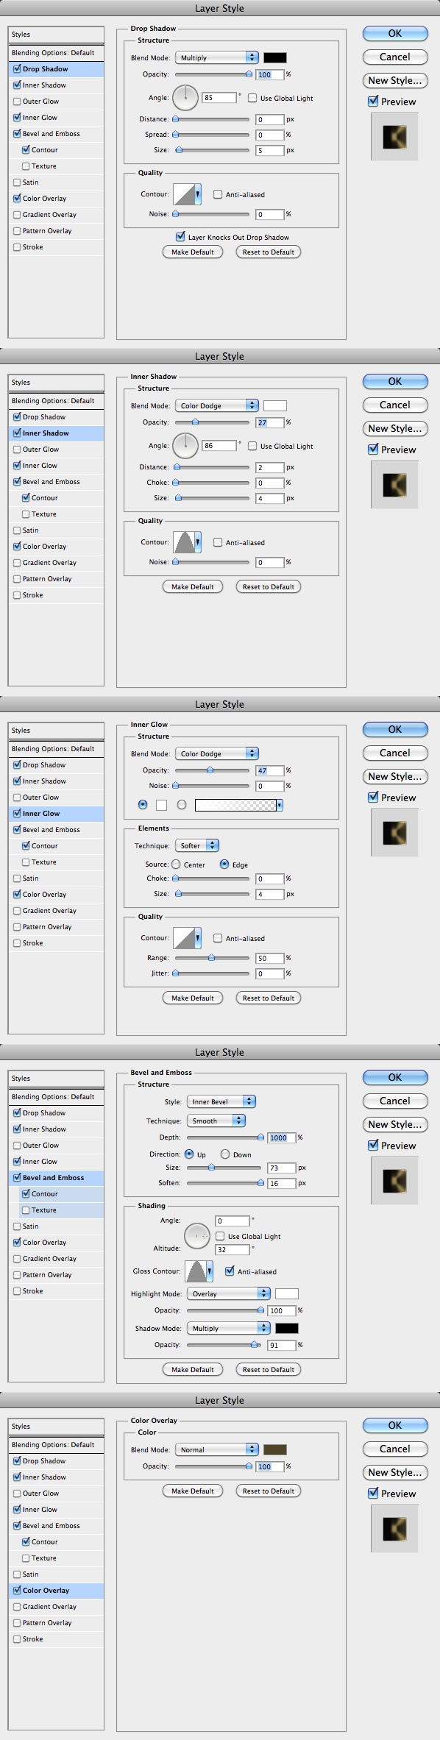Select the highlighted Color Overlay entry in styles list

click(56, 1590)
